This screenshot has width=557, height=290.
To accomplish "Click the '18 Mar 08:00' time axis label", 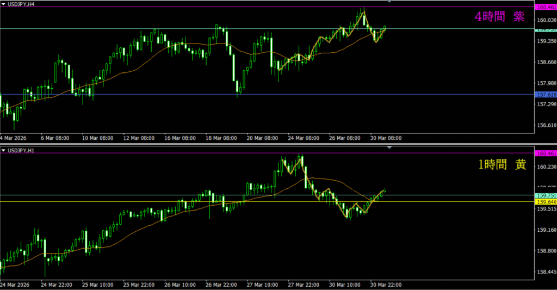I will 222,138.
